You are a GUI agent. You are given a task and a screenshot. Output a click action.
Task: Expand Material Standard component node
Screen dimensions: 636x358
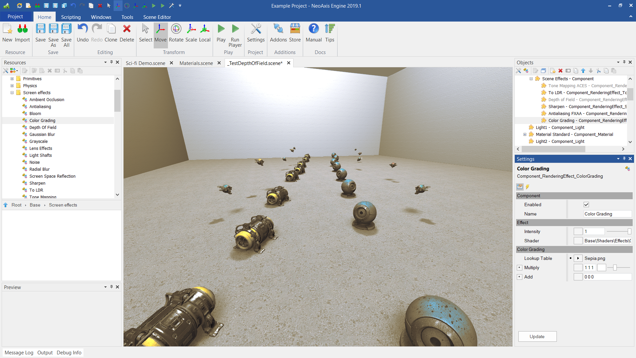tap(525, 135)
